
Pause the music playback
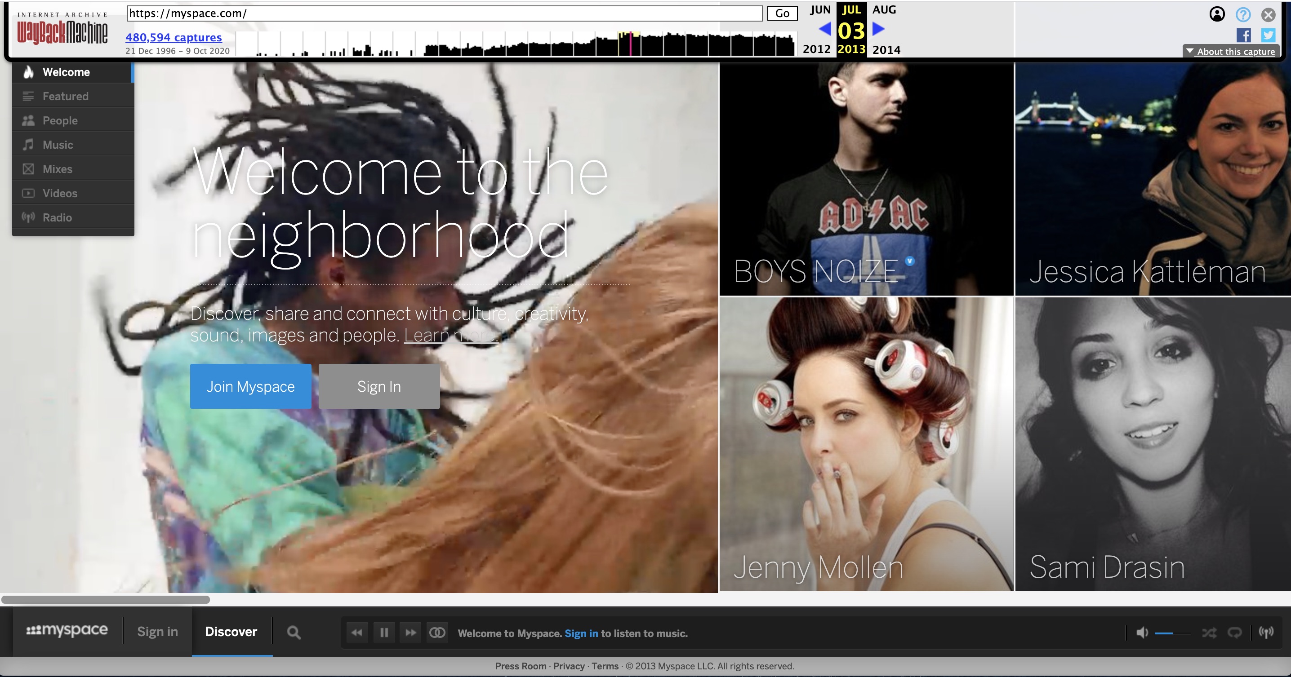tap(384, 633)
